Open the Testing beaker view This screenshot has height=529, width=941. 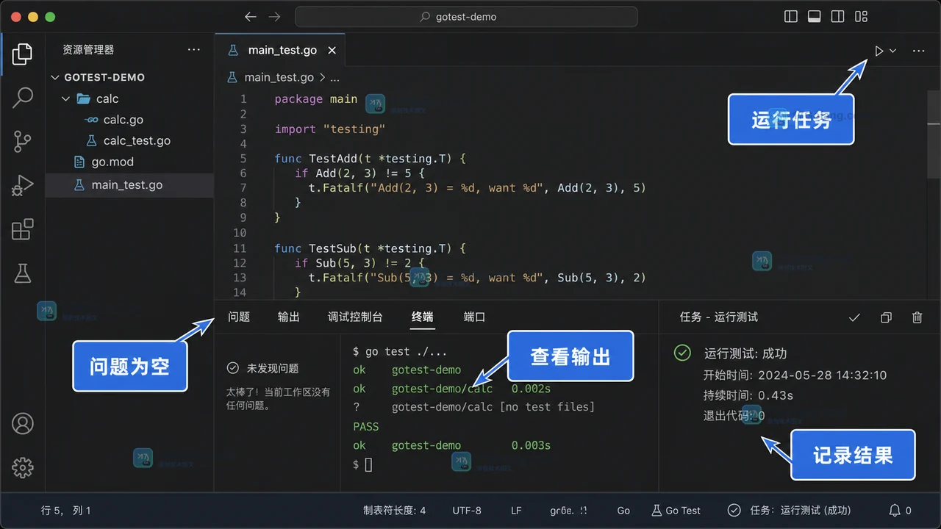pyautogui.click(x=23, y=273)
